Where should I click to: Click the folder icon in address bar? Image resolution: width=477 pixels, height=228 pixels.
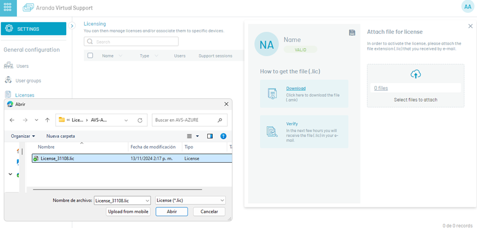coord(62,120)
